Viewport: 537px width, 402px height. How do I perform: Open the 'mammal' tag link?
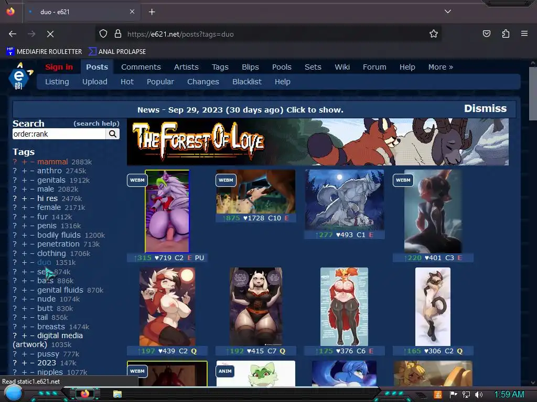tap(52, 162)
